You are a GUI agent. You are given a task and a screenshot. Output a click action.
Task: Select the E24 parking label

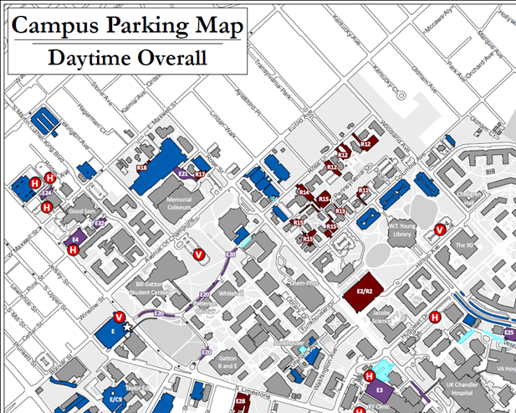coord(47,194)
